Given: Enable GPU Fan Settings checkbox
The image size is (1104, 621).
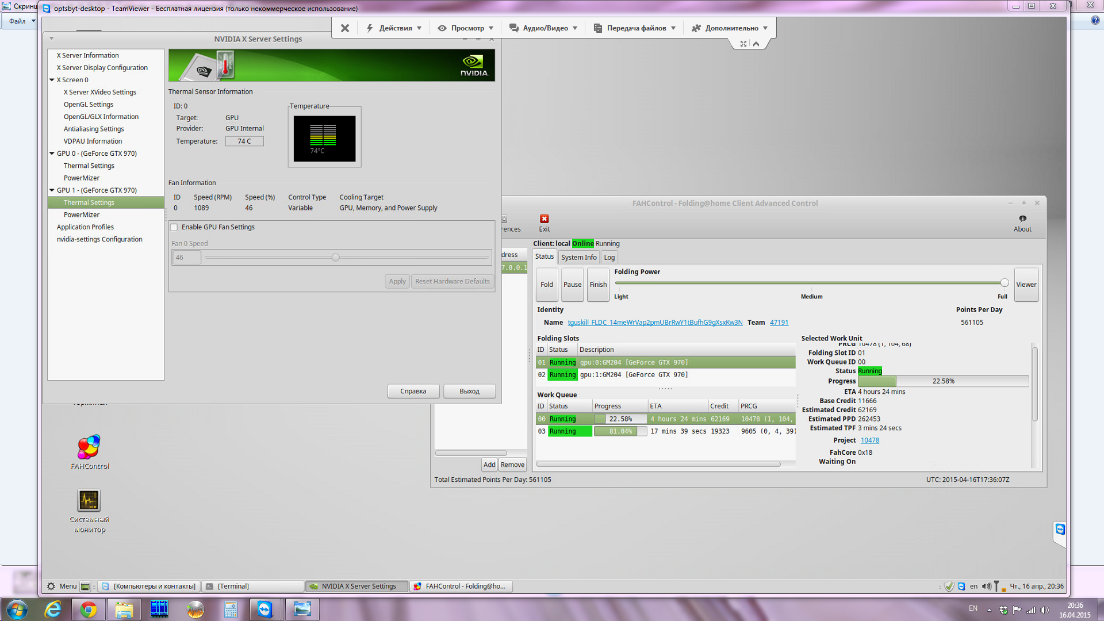Looking at the screenshot, I should [174, 227].
